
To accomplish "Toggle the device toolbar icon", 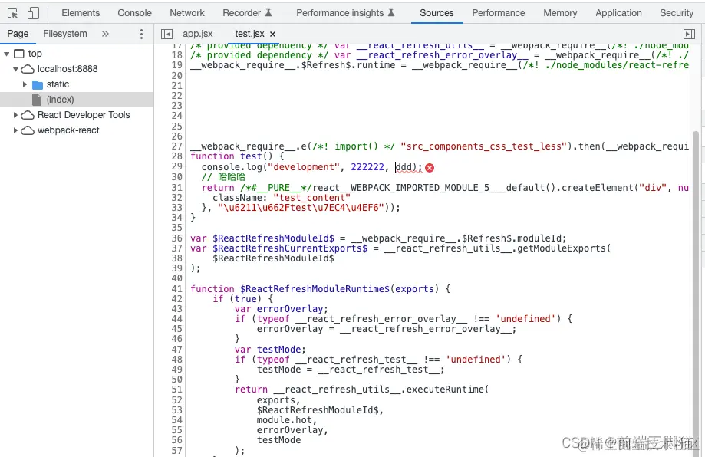I will click(x=33, y=13).
